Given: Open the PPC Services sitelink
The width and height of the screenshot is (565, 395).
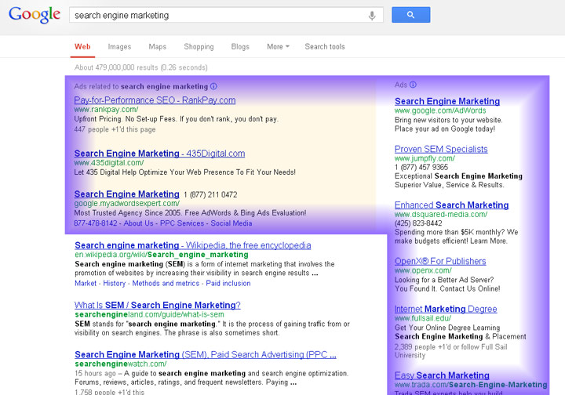Looking at the screenshot, I should 182,223.
